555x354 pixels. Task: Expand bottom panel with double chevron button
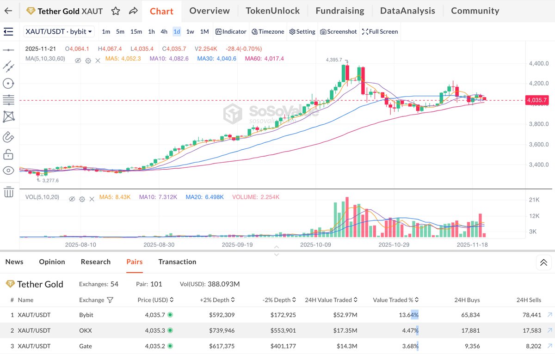[543, 262]
